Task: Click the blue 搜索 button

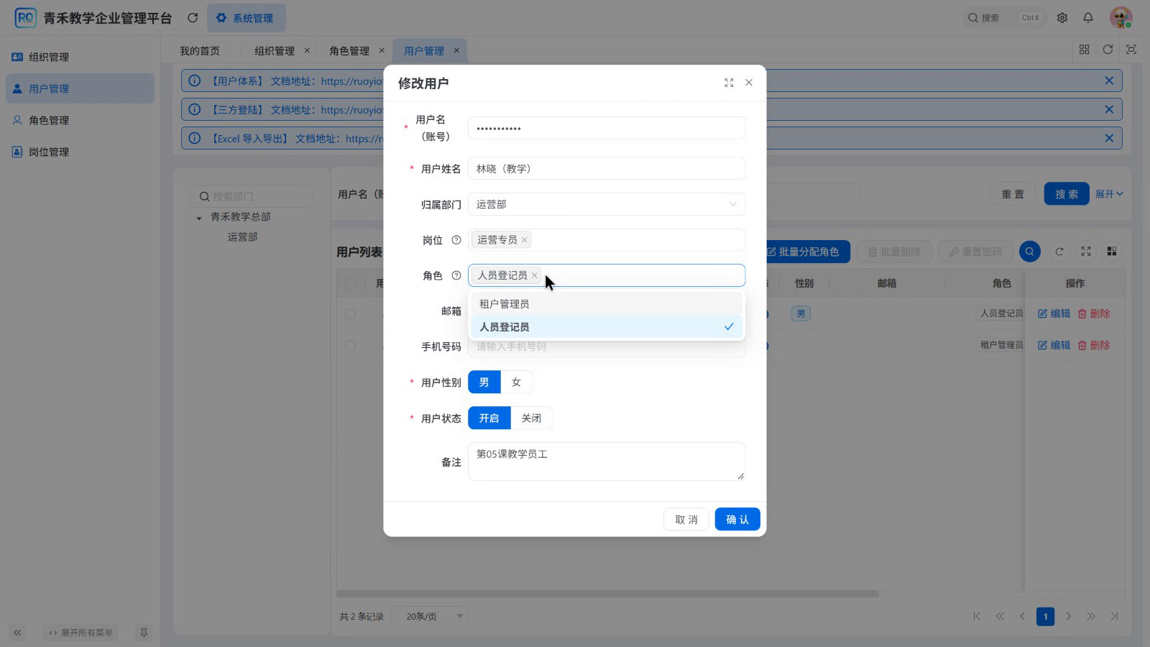Action: tap(1067, 194)
